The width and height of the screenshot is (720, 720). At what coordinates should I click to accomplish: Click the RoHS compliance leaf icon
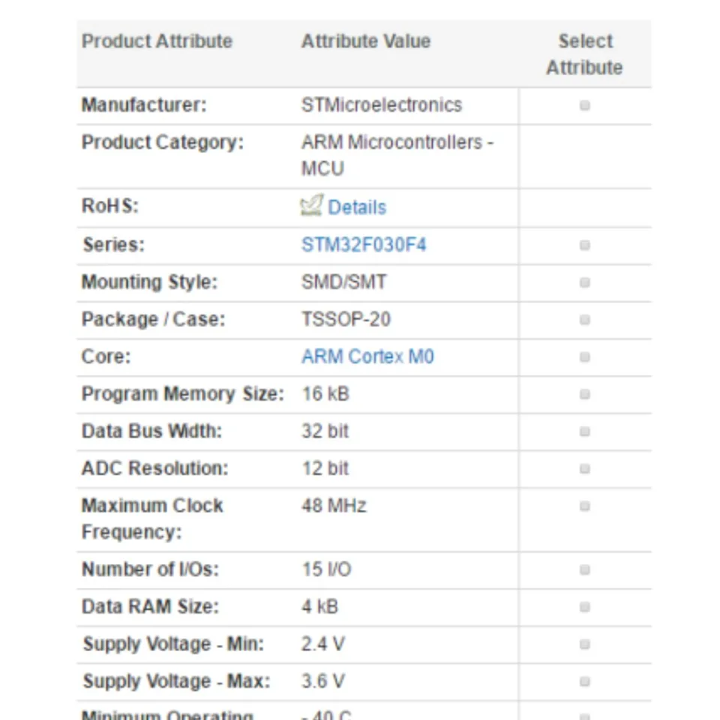click(x=313, y=205)
